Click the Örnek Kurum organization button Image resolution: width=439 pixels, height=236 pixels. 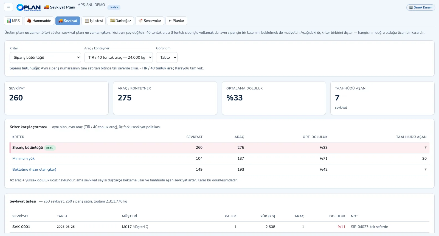[x=421, y=7]
